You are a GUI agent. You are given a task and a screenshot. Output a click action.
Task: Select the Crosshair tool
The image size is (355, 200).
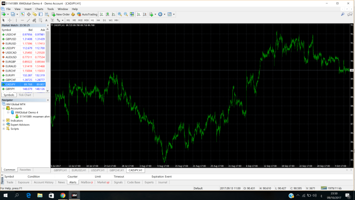[9, 20]
